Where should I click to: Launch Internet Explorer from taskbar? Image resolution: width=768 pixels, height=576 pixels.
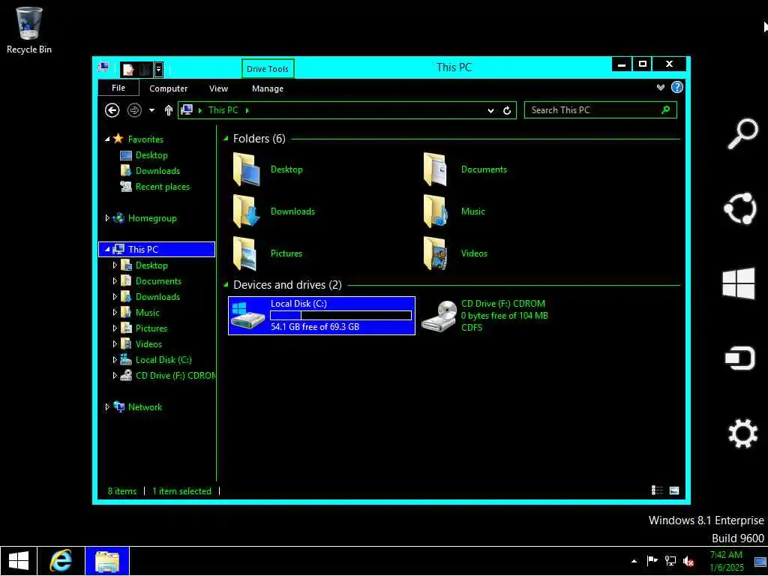(61, 561)
